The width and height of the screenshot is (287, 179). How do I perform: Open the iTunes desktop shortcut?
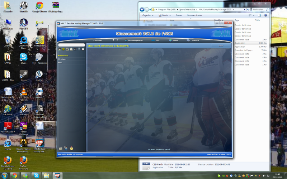[x=8, y=145]
